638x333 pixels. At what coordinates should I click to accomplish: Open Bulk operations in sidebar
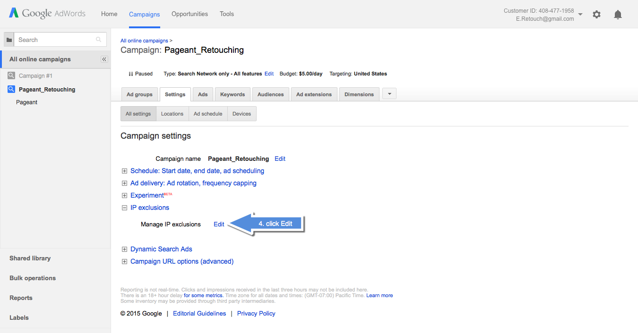pos(33,278)
